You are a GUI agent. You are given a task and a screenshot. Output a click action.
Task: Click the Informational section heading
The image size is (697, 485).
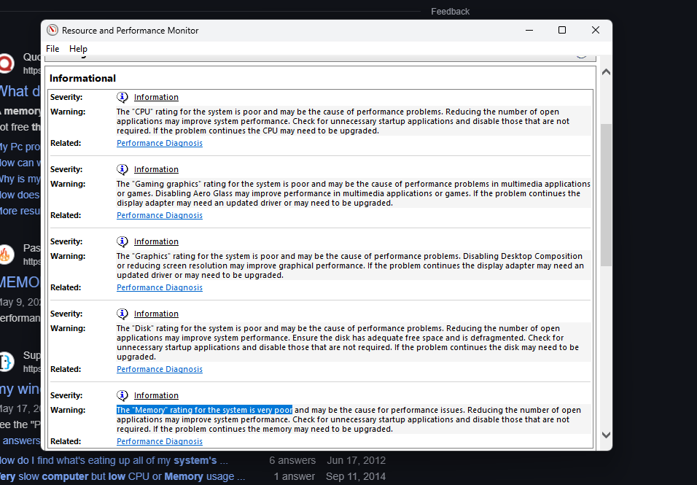[82, 78]
